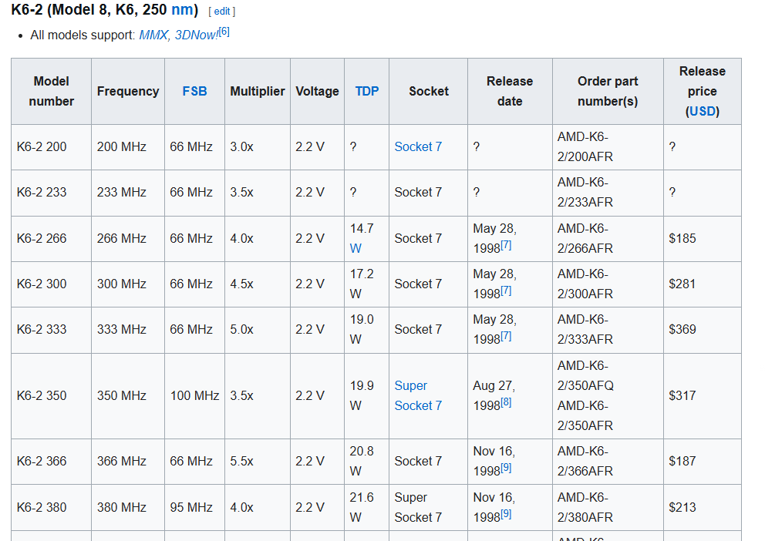Select the K6-2 (Model 8, K6, 250 nm) heading
765x541 pixels.
coord(104,9)
